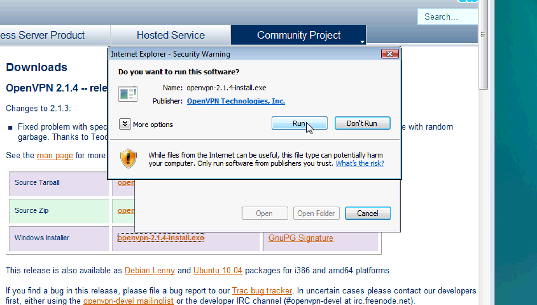Click the Downloads heading
This screenshot has height=305, width=537.
pyautogui.click(x=36, y=67)
